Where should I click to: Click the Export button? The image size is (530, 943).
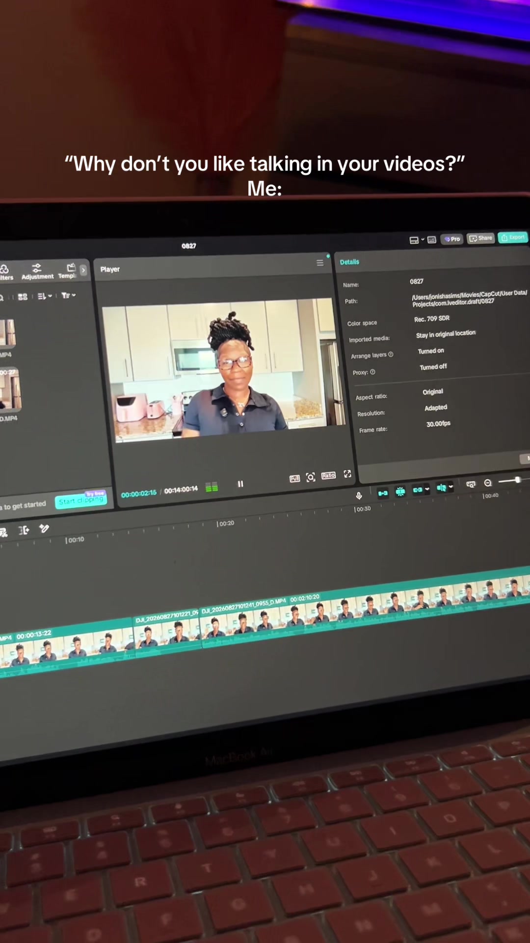[x=513, y=237]
